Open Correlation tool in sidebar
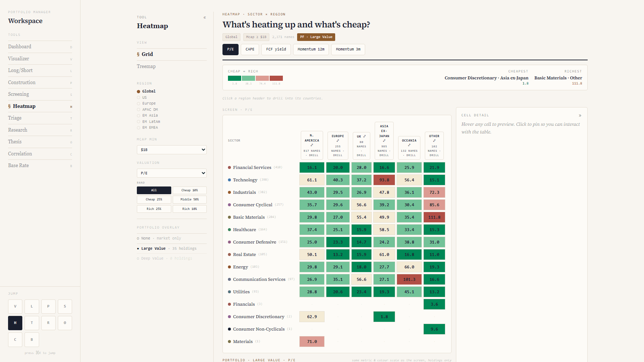 [40, 154]
